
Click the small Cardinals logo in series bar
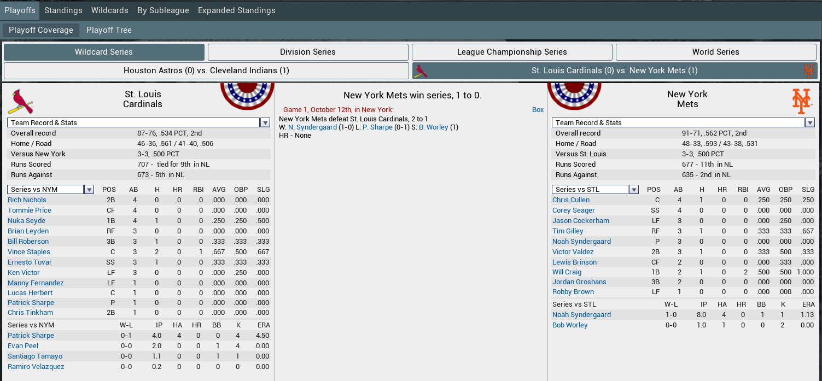(421, 71)
